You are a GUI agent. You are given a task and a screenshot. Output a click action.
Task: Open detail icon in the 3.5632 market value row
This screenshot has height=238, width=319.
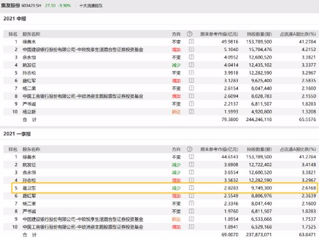click(x=191, y=180)
